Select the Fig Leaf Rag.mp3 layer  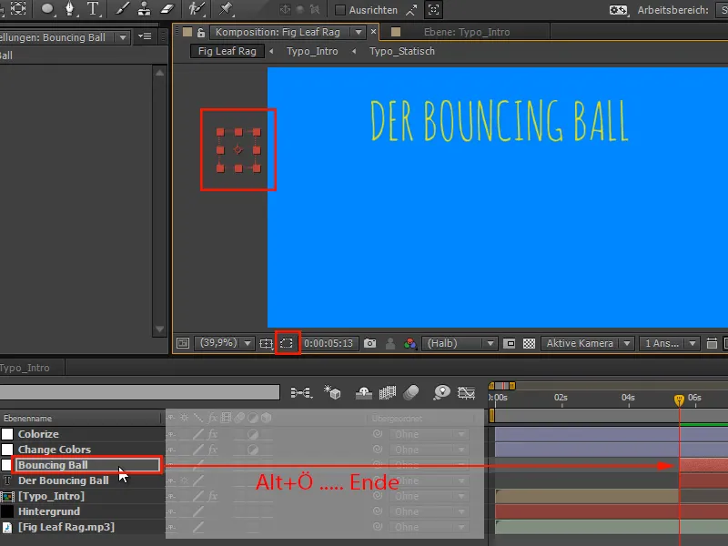(x=64, y=526)
